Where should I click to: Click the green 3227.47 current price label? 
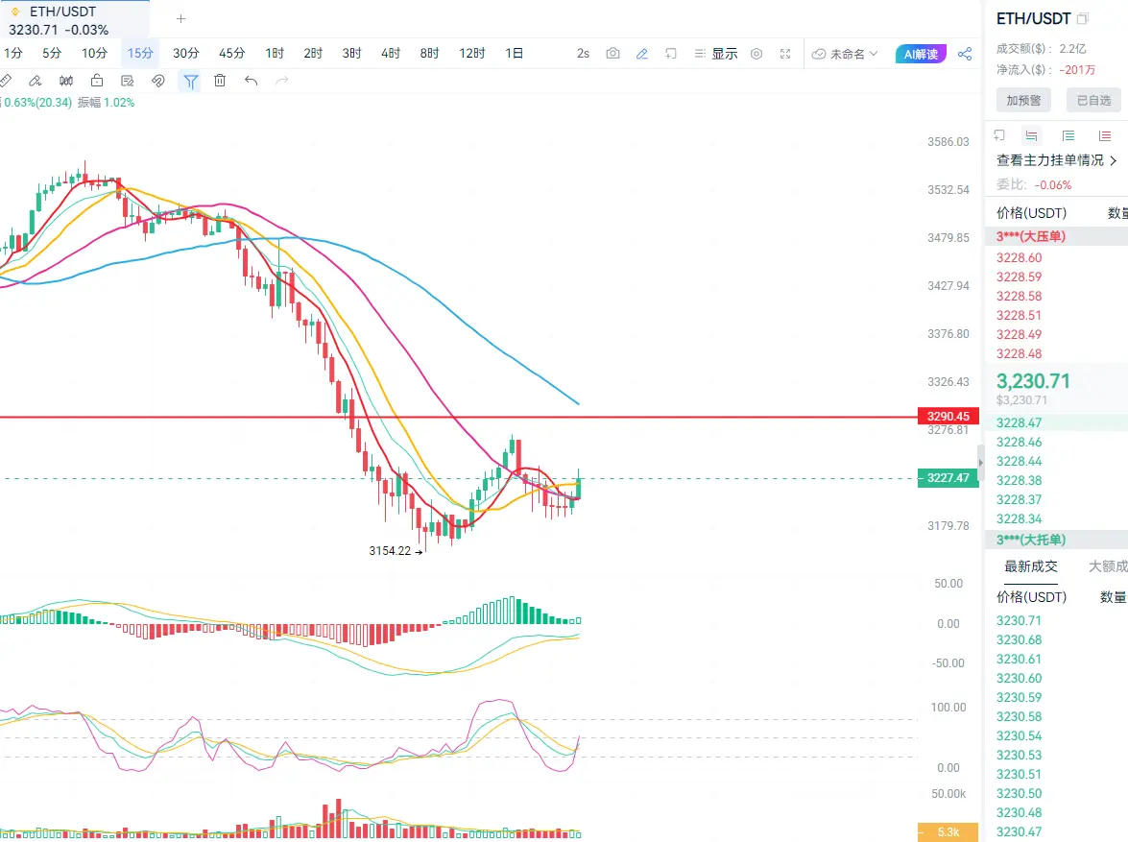pyautogui.click(x=948, y=478)
